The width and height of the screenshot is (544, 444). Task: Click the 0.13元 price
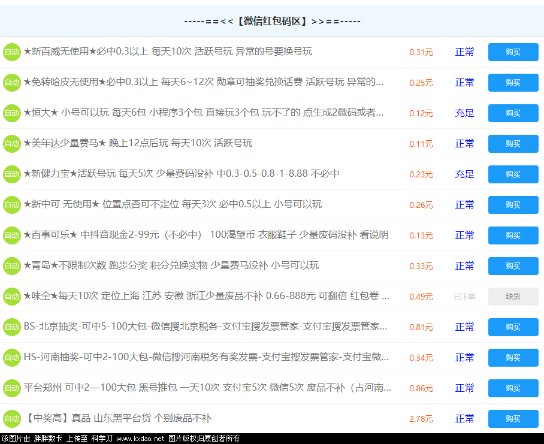pos(421,235)
